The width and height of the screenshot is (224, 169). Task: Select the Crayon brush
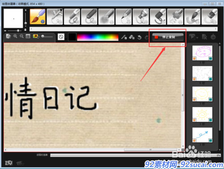pyautogui.click(x=72, y=17)
